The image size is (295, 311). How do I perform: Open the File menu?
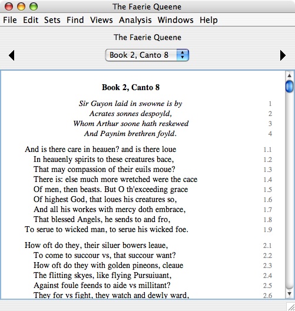[x=10, y=20]
